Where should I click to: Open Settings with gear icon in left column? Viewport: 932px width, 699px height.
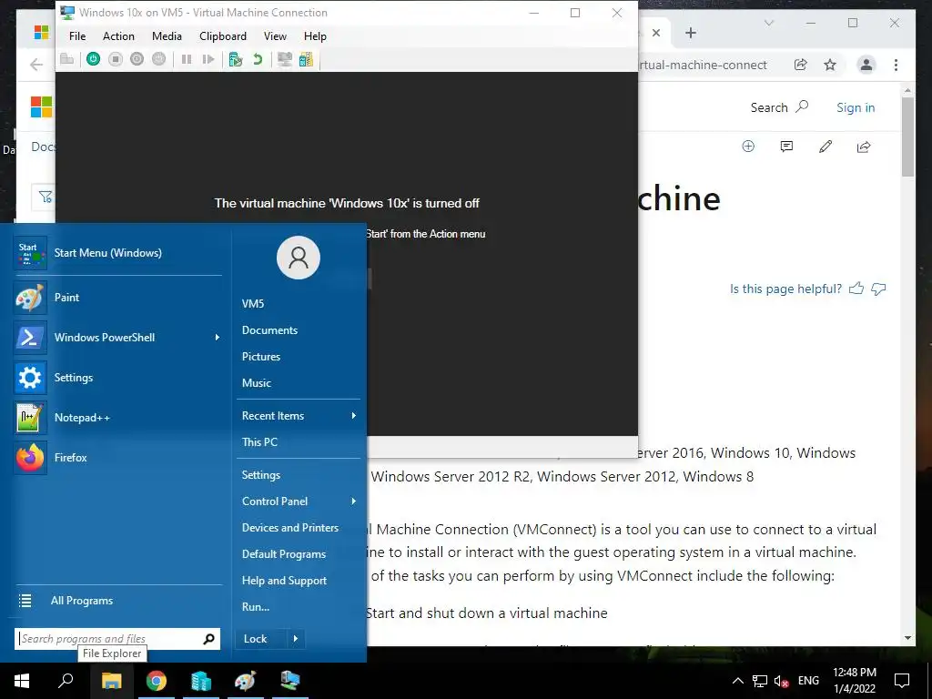tap(117, 378)
